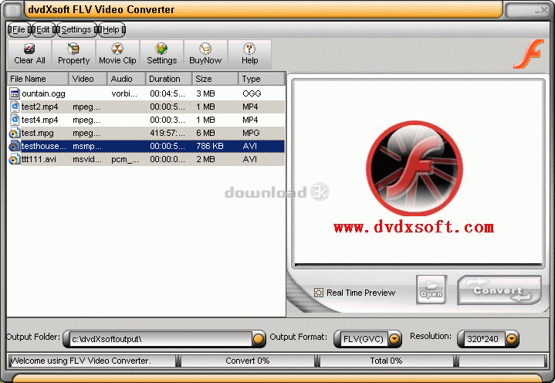Sort by Size column header

(x=215, y=79)
